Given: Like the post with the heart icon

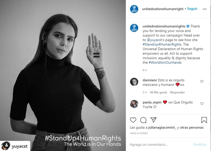Looking at the screenshot, I should point(133,120).
